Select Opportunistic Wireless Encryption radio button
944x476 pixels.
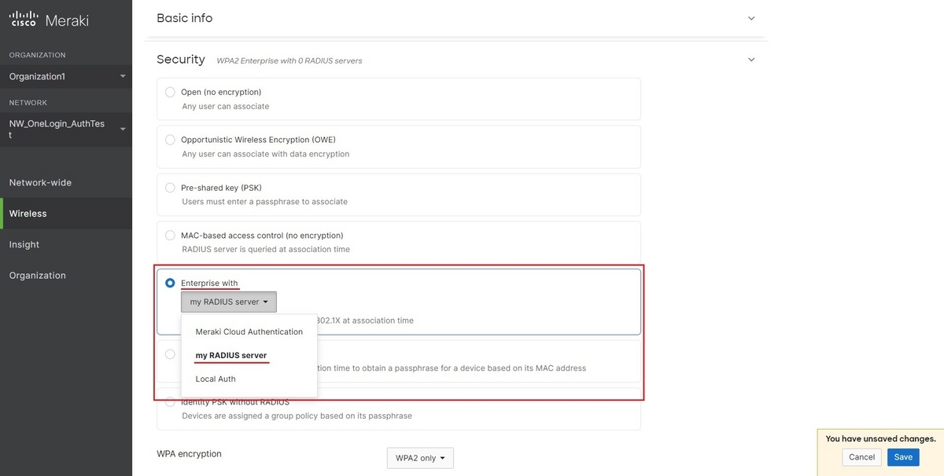[x=170, y=140]
